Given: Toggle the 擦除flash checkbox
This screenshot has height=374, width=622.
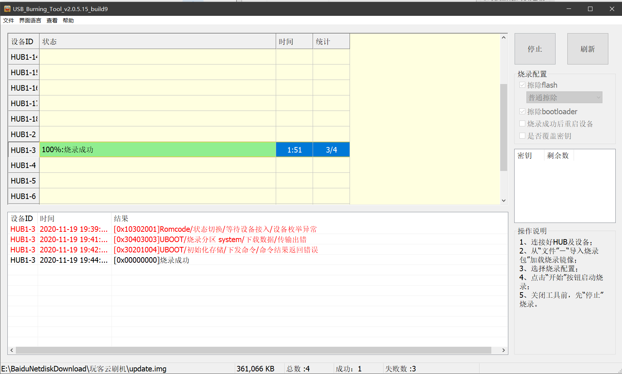Looking at the screenshot, I should pos(522,85).
